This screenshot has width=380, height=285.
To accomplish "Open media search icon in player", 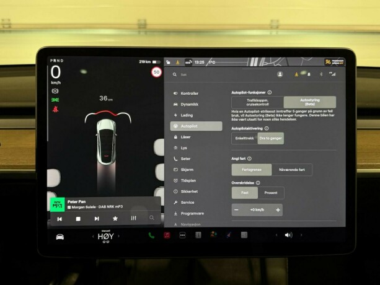I will click(152, 217).
